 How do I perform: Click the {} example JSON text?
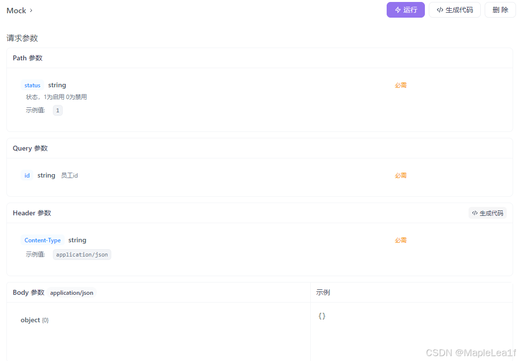click(x=322, y=316)
